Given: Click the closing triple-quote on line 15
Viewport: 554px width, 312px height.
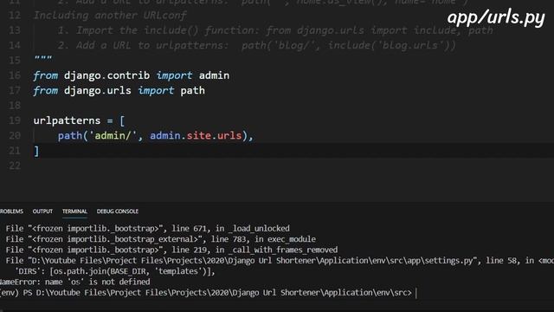Looking at the screenshot, I should 42,58.
